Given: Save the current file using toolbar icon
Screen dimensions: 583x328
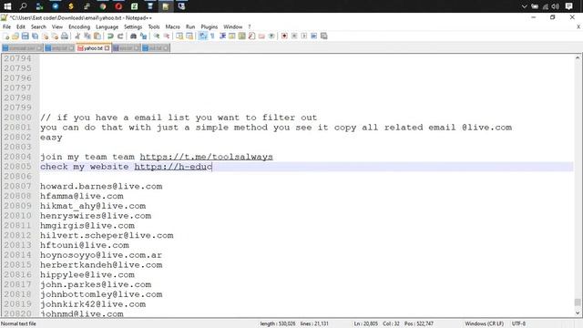Looking at the screenshot, I should [x=25, y=36].
